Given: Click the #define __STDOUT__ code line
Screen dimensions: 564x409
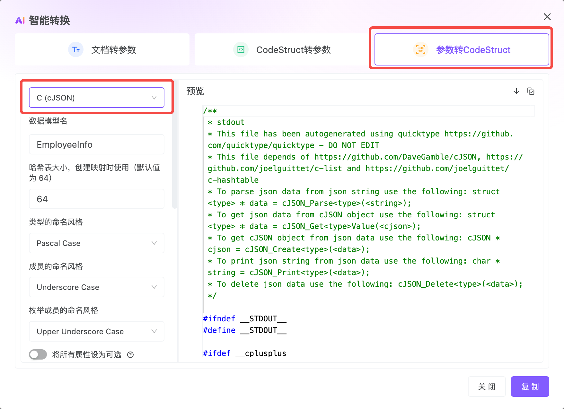Looking at the screenshot, I should click(x=245, y=330).
